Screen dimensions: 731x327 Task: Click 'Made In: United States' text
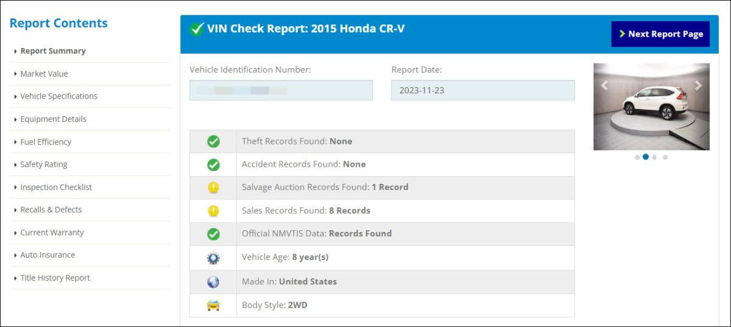pos(289,282)
